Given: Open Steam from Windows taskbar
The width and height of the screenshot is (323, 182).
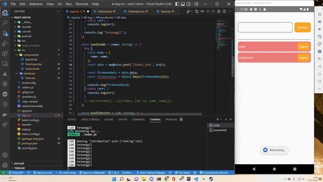Looking at the screenshot, I should (x=211, y=179).
